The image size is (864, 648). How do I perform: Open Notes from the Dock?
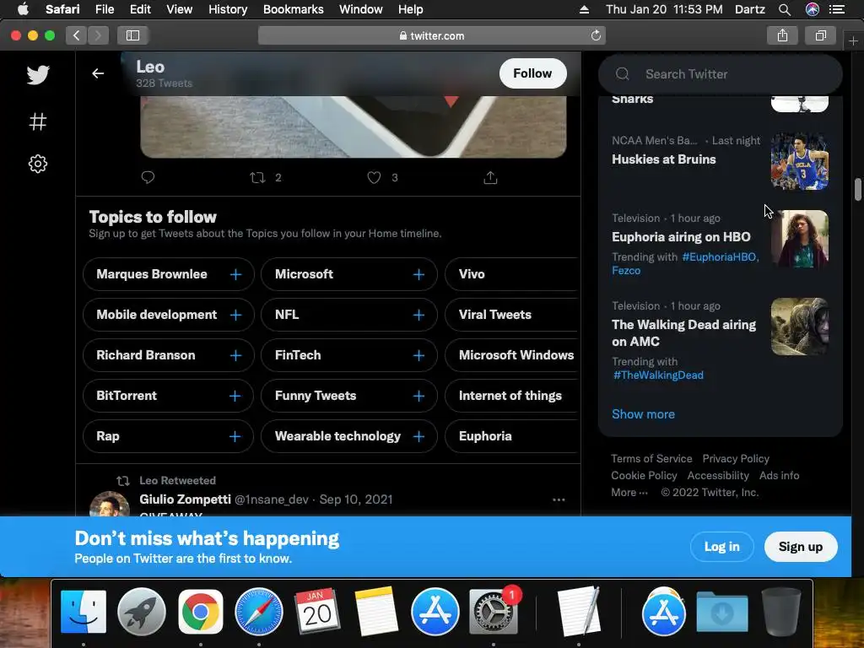[376, 612]
